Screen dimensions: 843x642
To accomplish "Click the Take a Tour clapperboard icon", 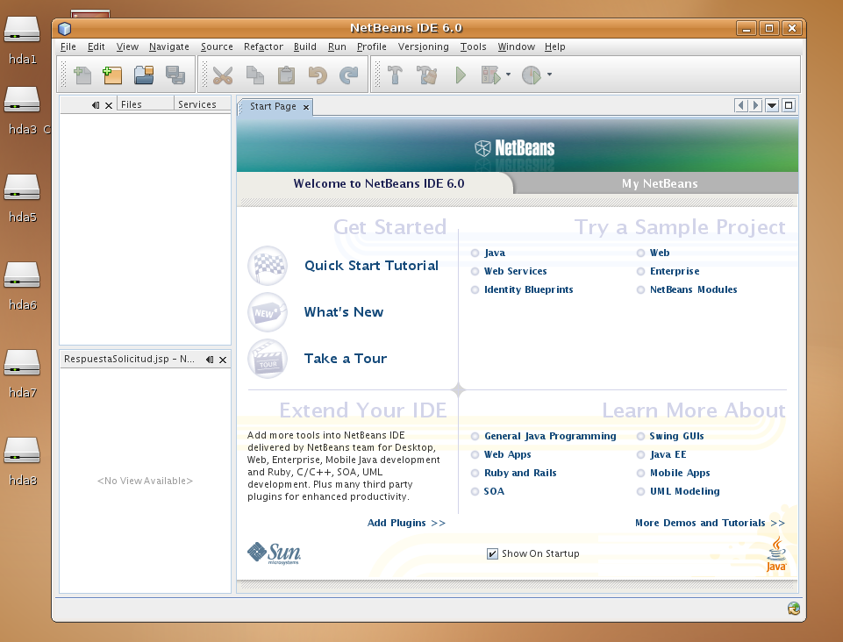I will pyautogui.click(x=268, y=359).
